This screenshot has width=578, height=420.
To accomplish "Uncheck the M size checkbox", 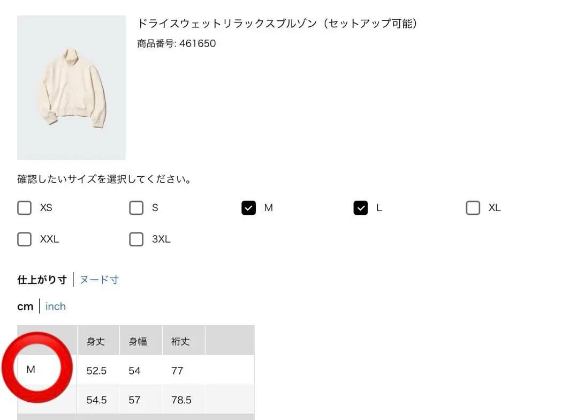I will pyautogui.click(x=248, y=208).
